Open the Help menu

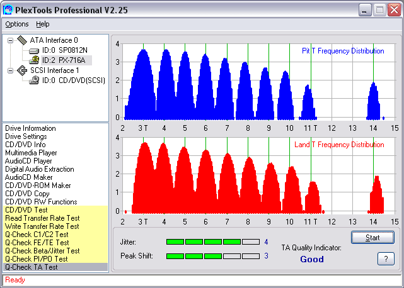[x=42, y=24]
